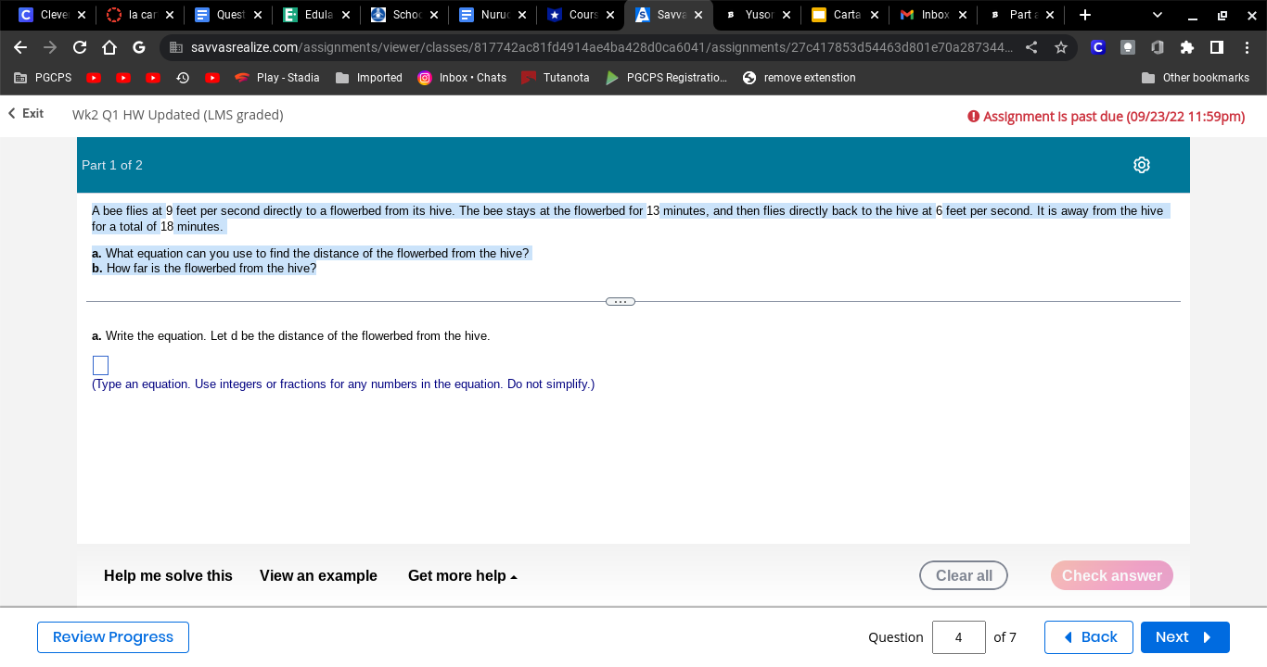Open the Imported bookmarks folder
1267x667 pixels.
[x=369, y=78]
